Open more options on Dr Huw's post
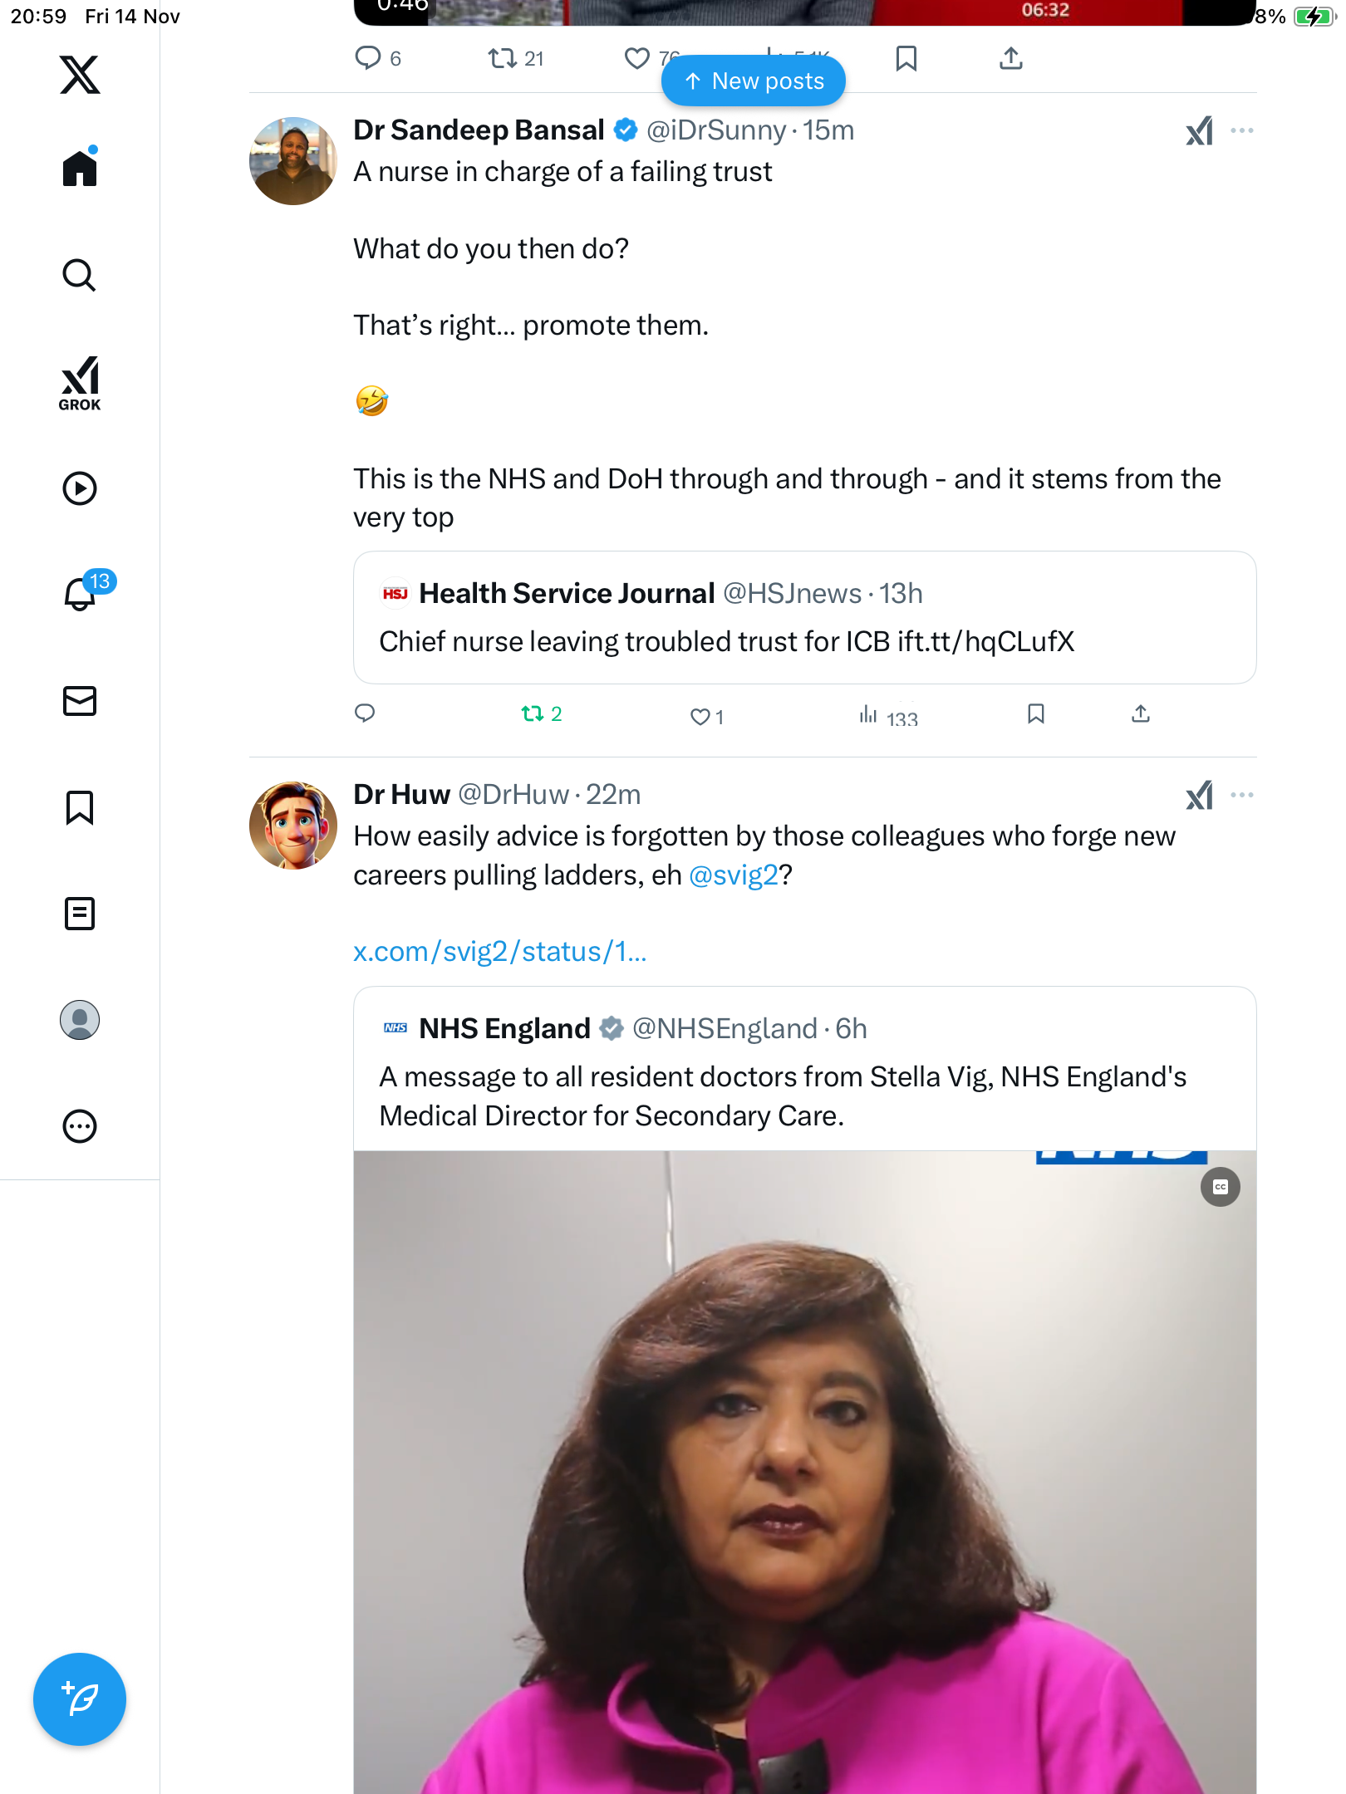The width and height of the screenshot is (1346, 1794). click(x=1241, y=795)
